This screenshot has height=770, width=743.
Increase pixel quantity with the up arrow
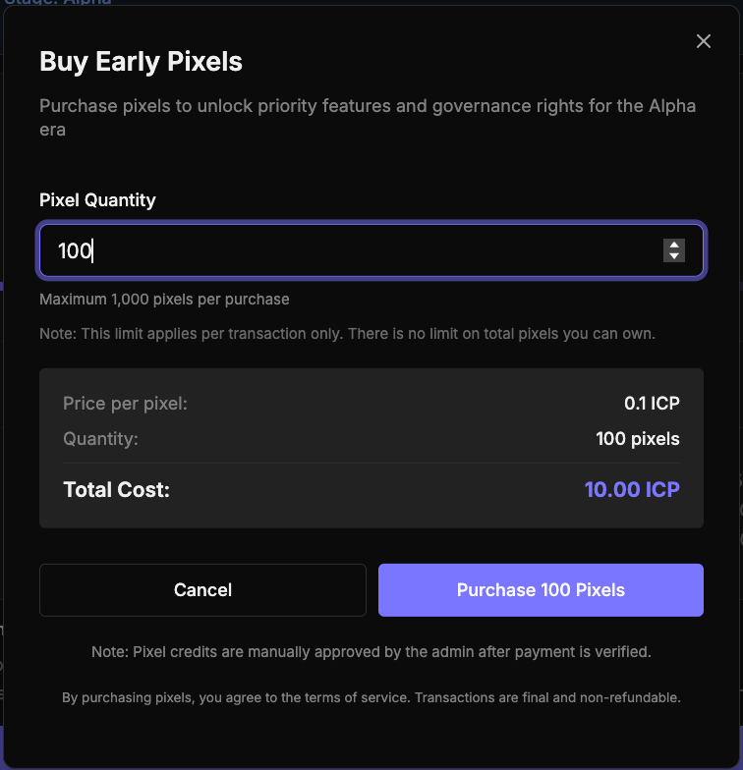tap(674, 245)
